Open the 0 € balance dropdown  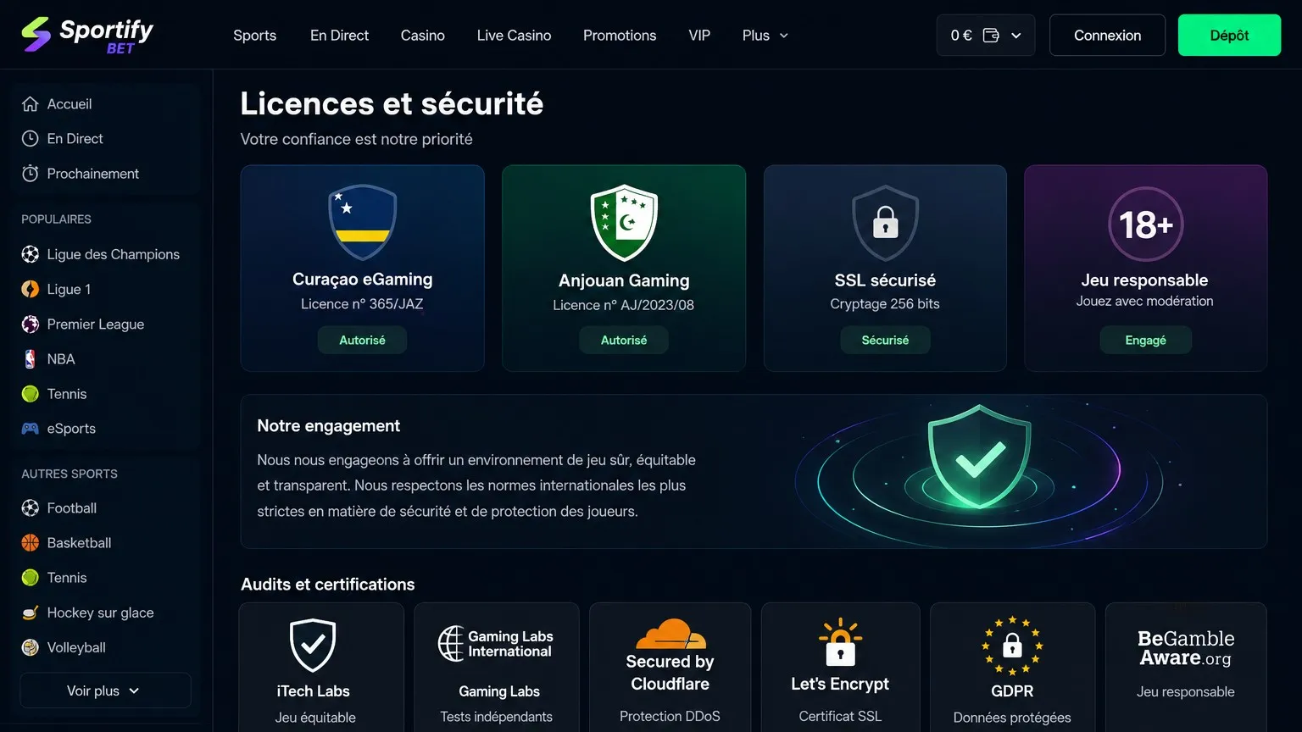tap(986, 36)
